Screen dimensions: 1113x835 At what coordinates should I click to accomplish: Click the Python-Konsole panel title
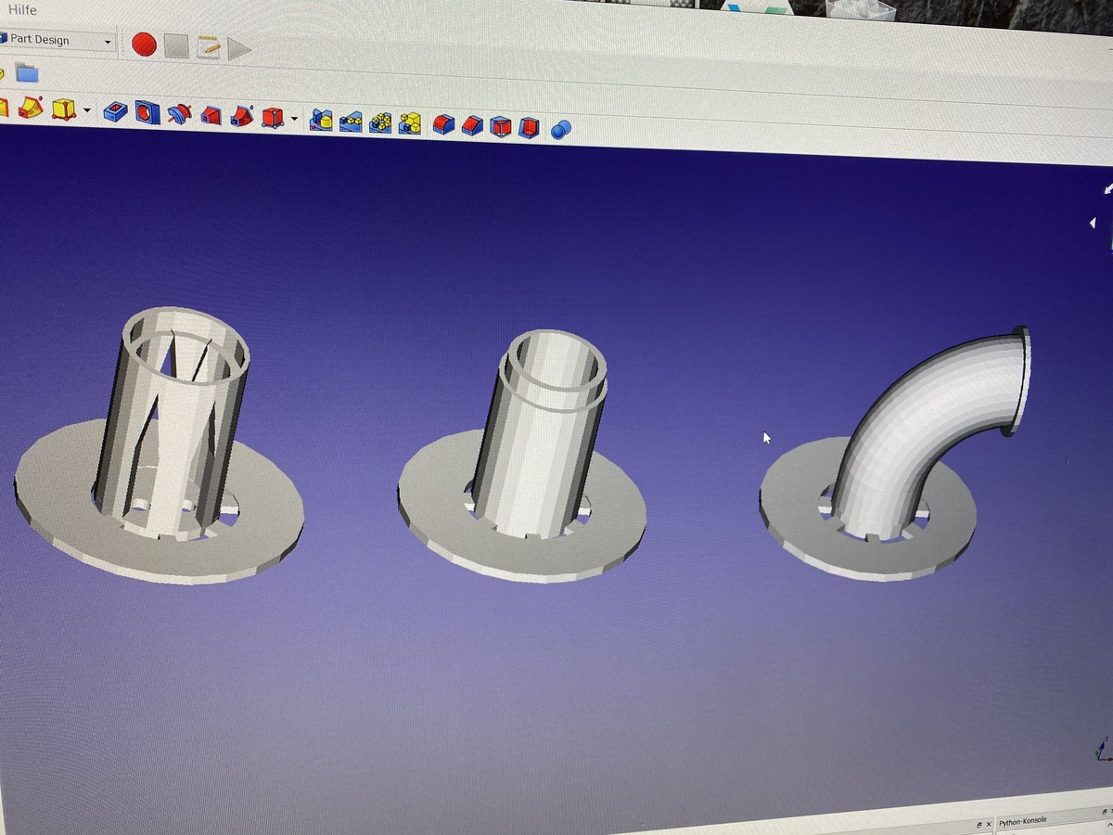coord(1023,821)
